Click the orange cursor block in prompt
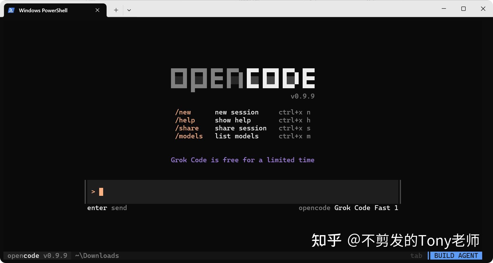This screenshot has width=493, height=263. pyautogui.click(x=101, y=192)
